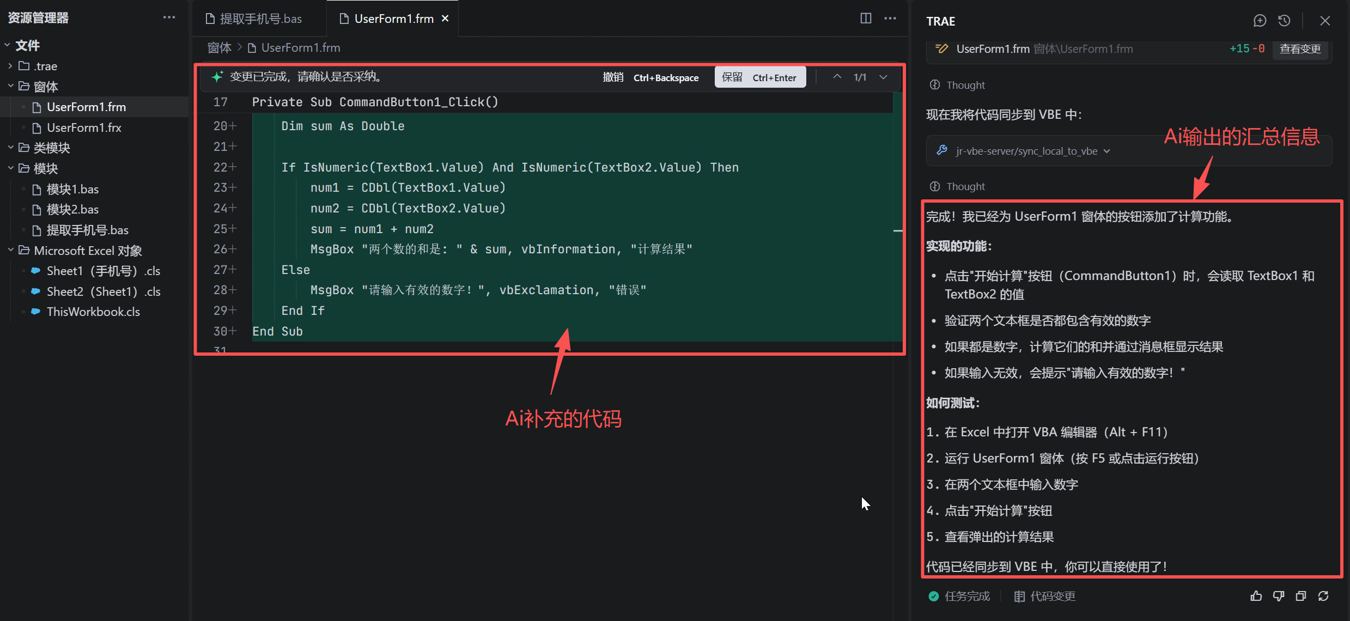The height and width of the screenshot is (621, 1350).
Task: Toggle split editor layout icon
Action: tap(866, 19)
